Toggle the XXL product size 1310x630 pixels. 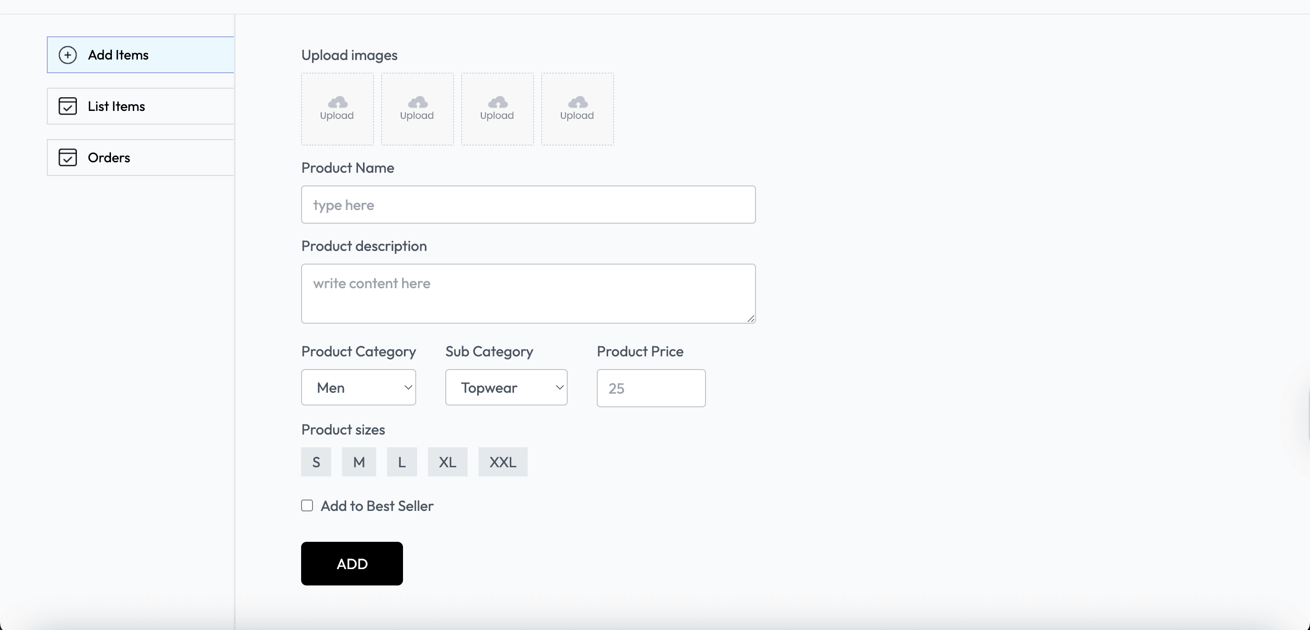click(502, 462)
